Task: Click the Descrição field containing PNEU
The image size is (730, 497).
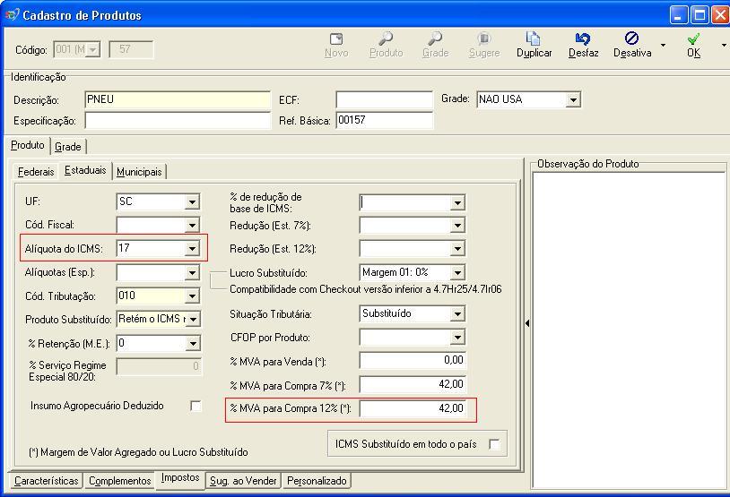Action: click(x=177, y=99)
